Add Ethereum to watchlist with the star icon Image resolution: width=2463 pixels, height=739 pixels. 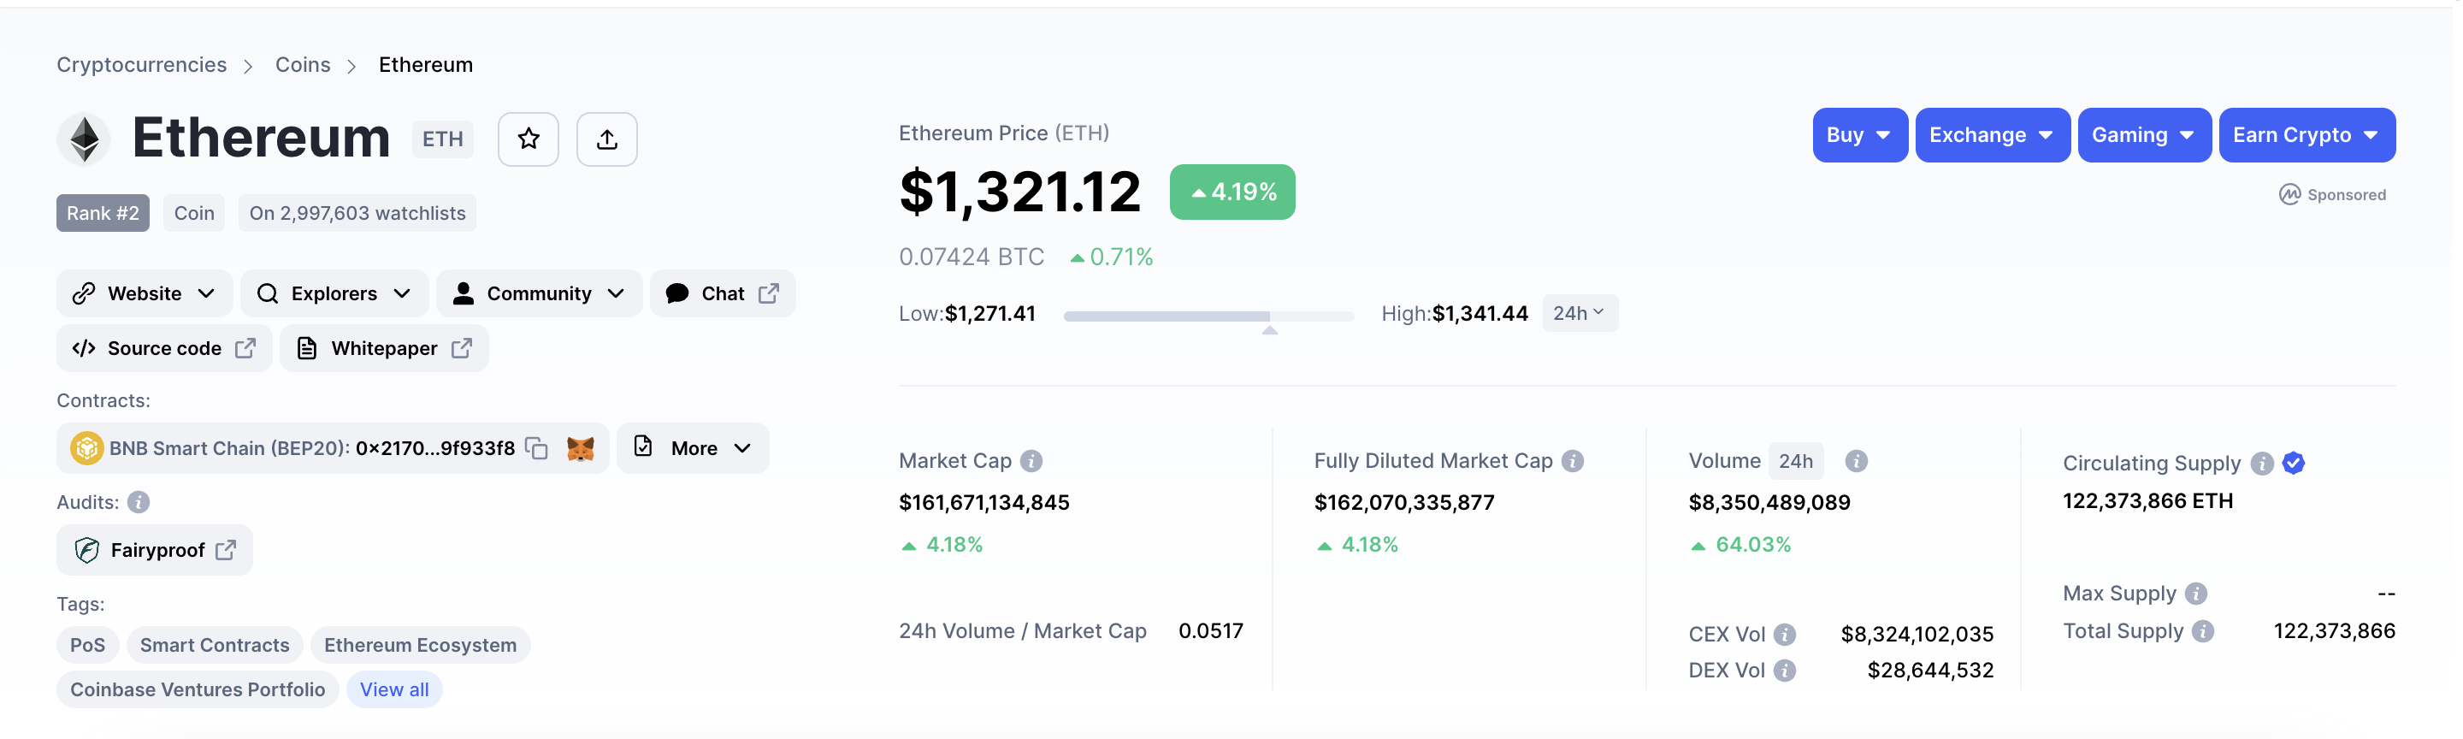528,139
